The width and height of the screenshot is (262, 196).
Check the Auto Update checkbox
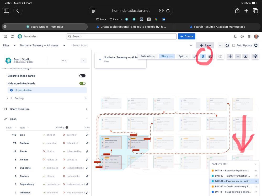pyautogui.click(x=234, y=45)
